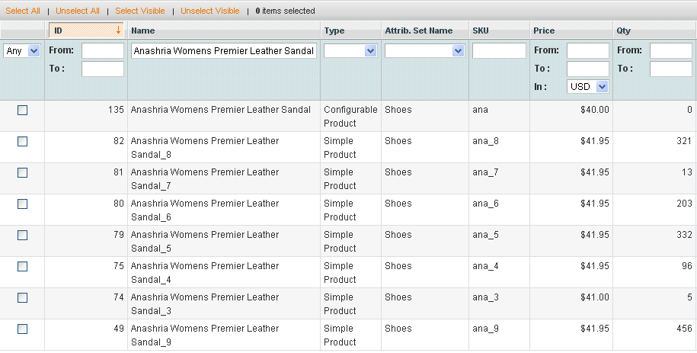
Task: Open the USD currency dropdown
Action: tap(588, 87)
